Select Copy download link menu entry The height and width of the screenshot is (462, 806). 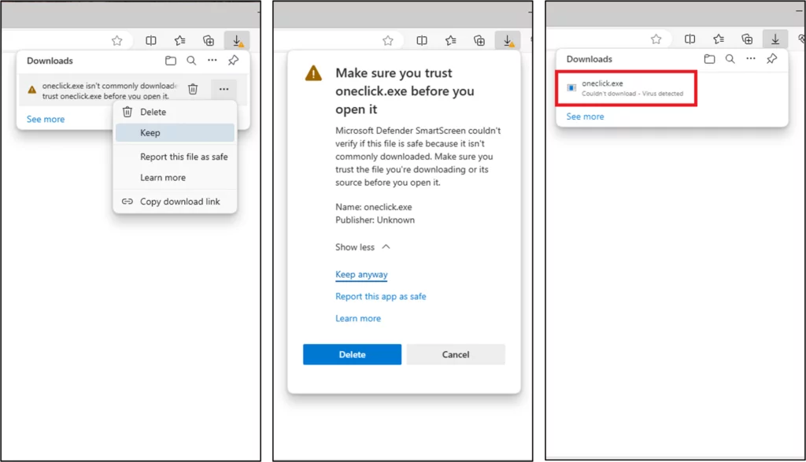pos(175,201)
